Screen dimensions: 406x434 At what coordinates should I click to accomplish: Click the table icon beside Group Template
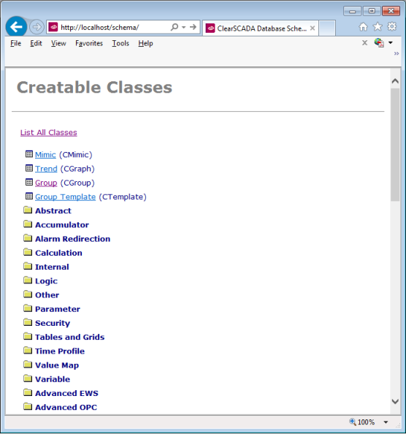click(29, 196)
